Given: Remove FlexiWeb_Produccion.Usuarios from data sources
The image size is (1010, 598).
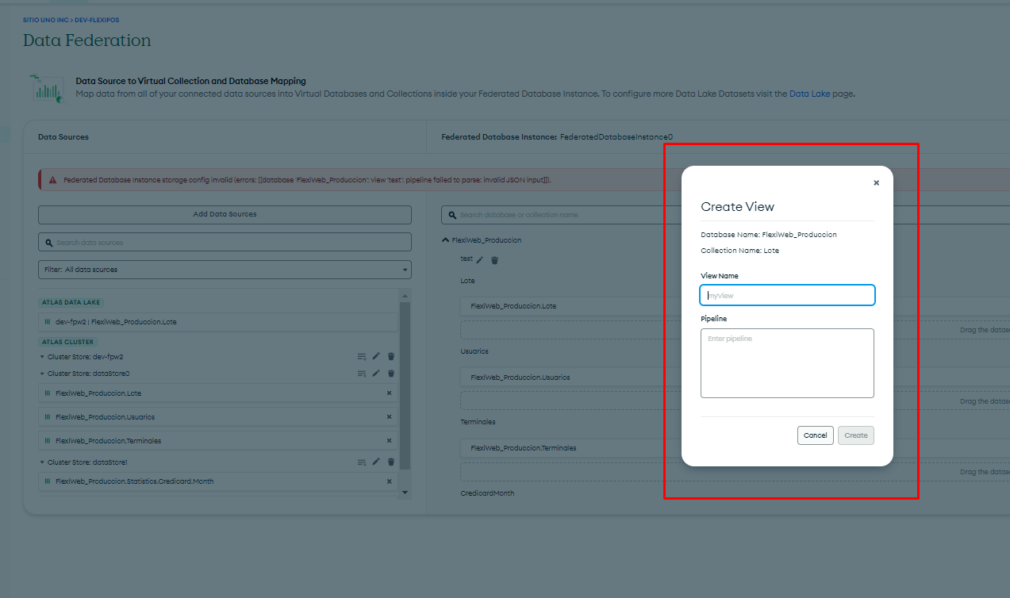Looking at the screenshot, I should tap(389, 417).
